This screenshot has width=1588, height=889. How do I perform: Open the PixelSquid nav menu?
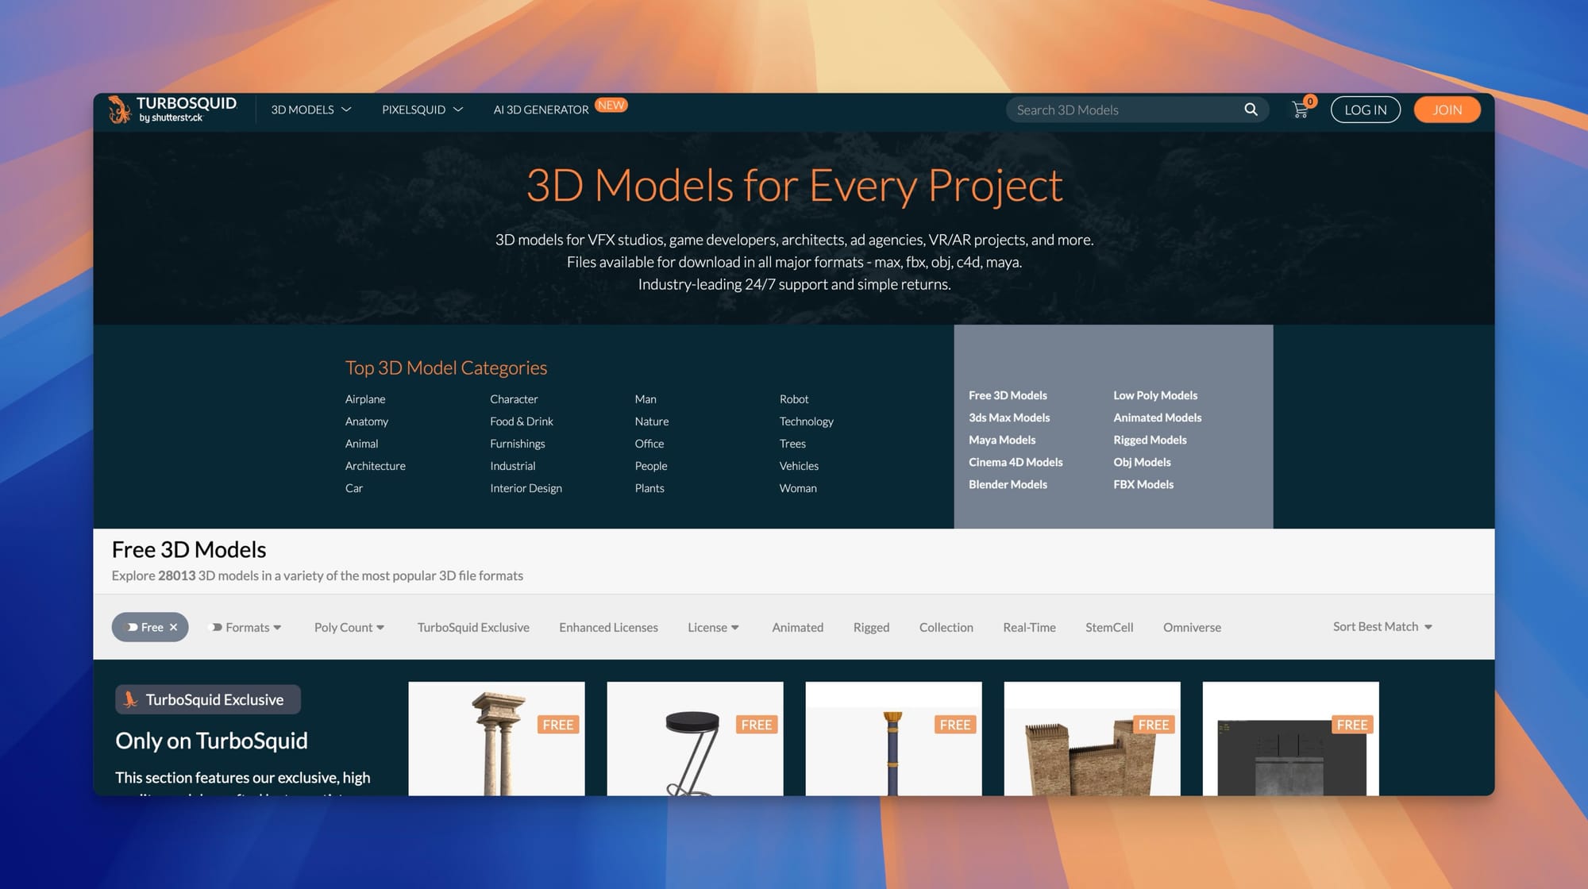(x=422, y=110)
